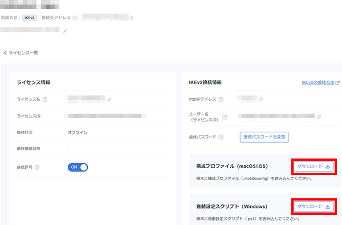Click help icon next to 内部IPアドレス
The height and width of the screenshot is (225, 342).
pyautogui.click(x=221, y=99)
